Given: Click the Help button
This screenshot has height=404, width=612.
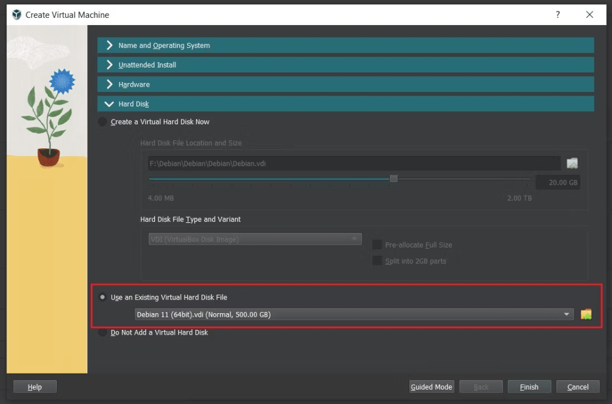Looking at the screenshot, I should [34, 386].
